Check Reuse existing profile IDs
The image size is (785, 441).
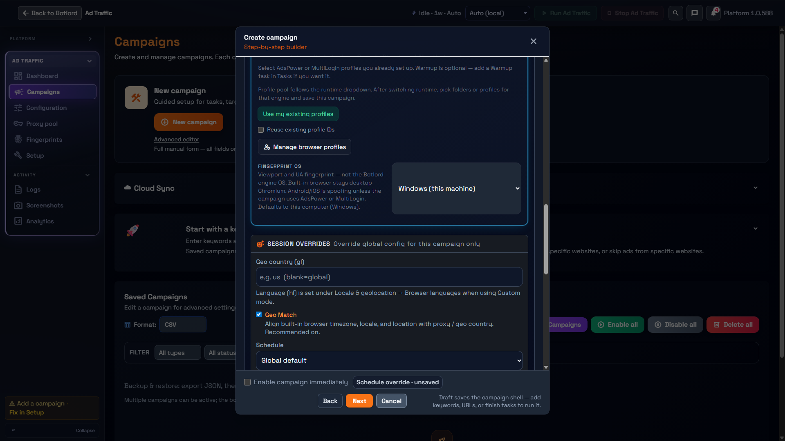261,130
